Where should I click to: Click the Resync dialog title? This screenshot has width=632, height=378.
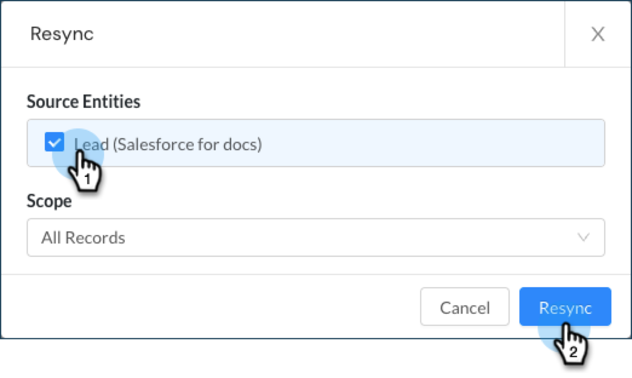point(62,34)
